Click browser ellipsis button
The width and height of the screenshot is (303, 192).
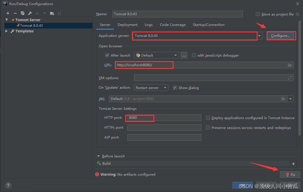[x=184, y=55]
